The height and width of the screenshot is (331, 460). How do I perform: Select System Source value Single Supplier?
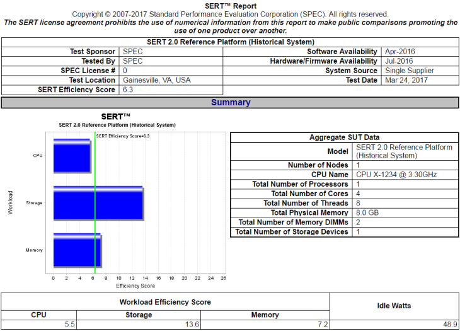409,71
